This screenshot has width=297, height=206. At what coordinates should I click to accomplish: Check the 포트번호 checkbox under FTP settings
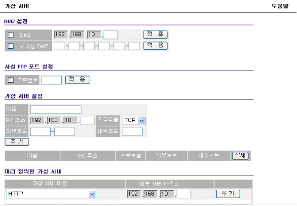click(11, 79)
